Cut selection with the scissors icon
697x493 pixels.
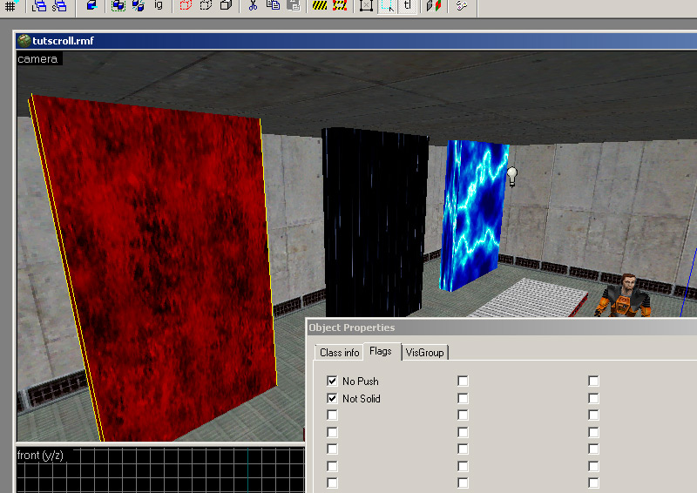point(253,5)
